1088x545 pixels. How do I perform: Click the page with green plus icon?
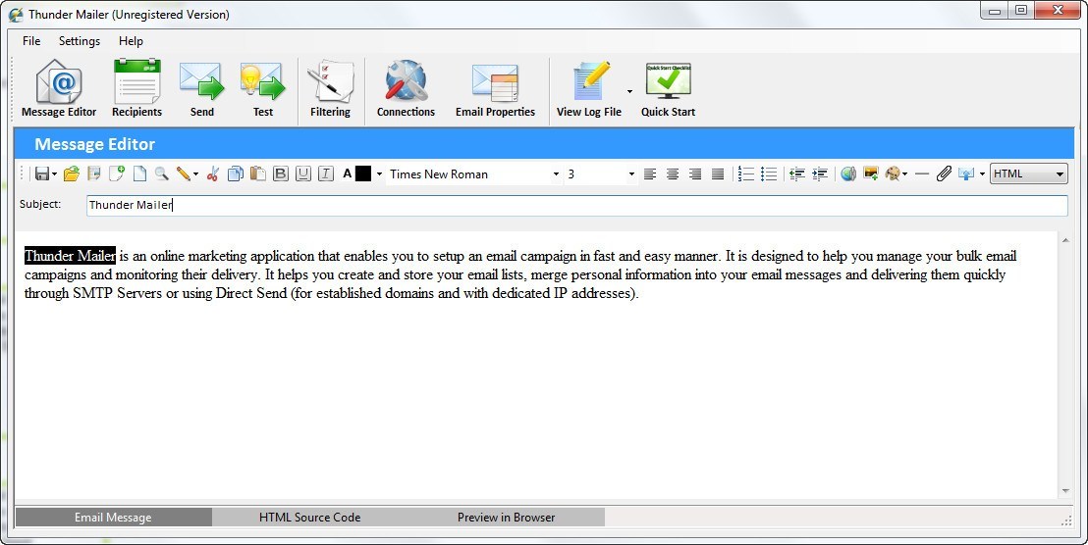pyautogui.click(x=117, y=173)
